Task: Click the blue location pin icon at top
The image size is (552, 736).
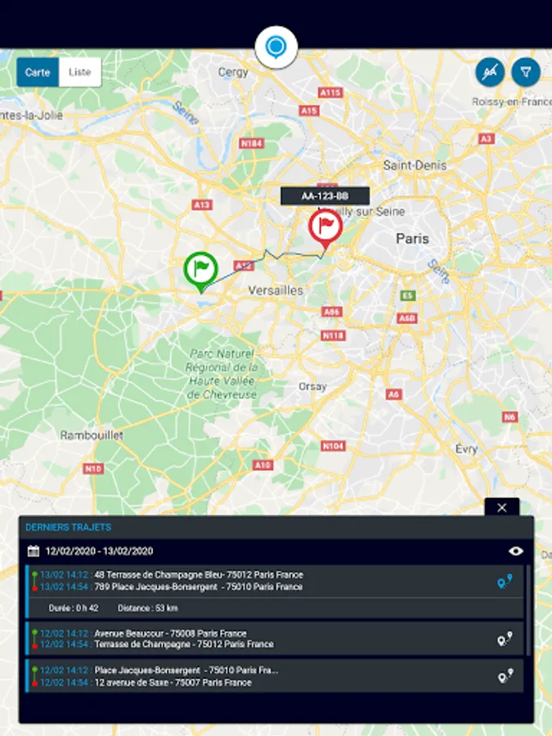Action: (x=276, y=47)
